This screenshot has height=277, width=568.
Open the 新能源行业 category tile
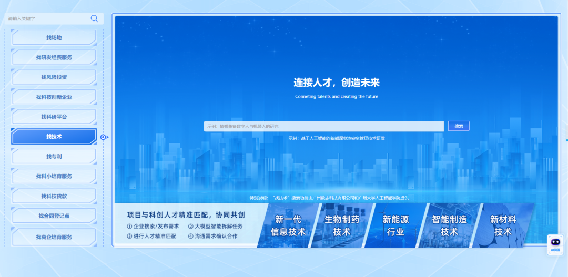coord(395,225)
